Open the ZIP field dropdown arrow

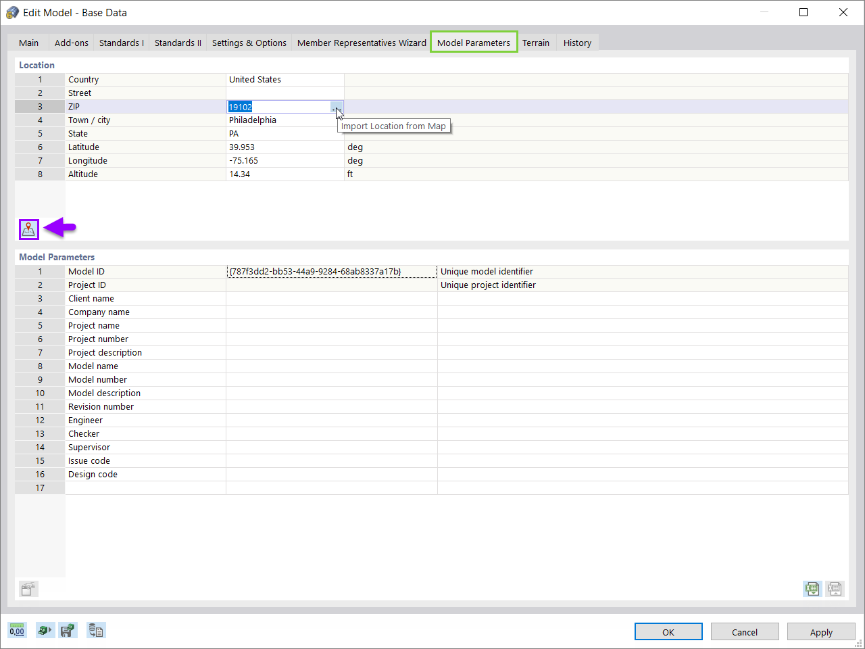pyautogui.click(x=337, y=107)
